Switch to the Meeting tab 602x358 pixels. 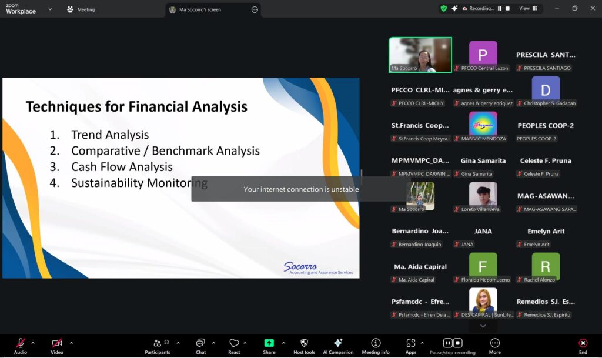click(81, 9)
